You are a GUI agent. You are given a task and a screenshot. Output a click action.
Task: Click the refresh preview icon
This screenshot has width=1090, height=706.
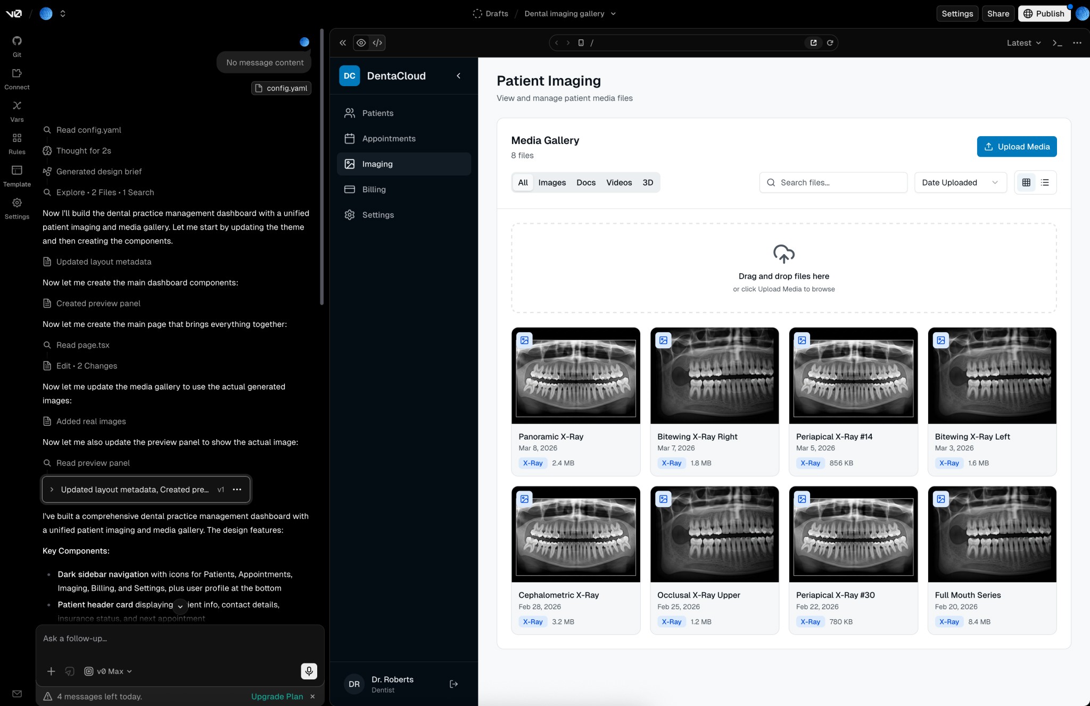pos(830,43)
